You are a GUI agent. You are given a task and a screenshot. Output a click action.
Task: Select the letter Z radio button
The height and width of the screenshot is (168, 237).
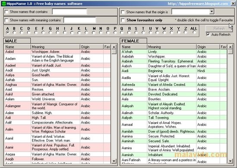click(x=186, y=32)
